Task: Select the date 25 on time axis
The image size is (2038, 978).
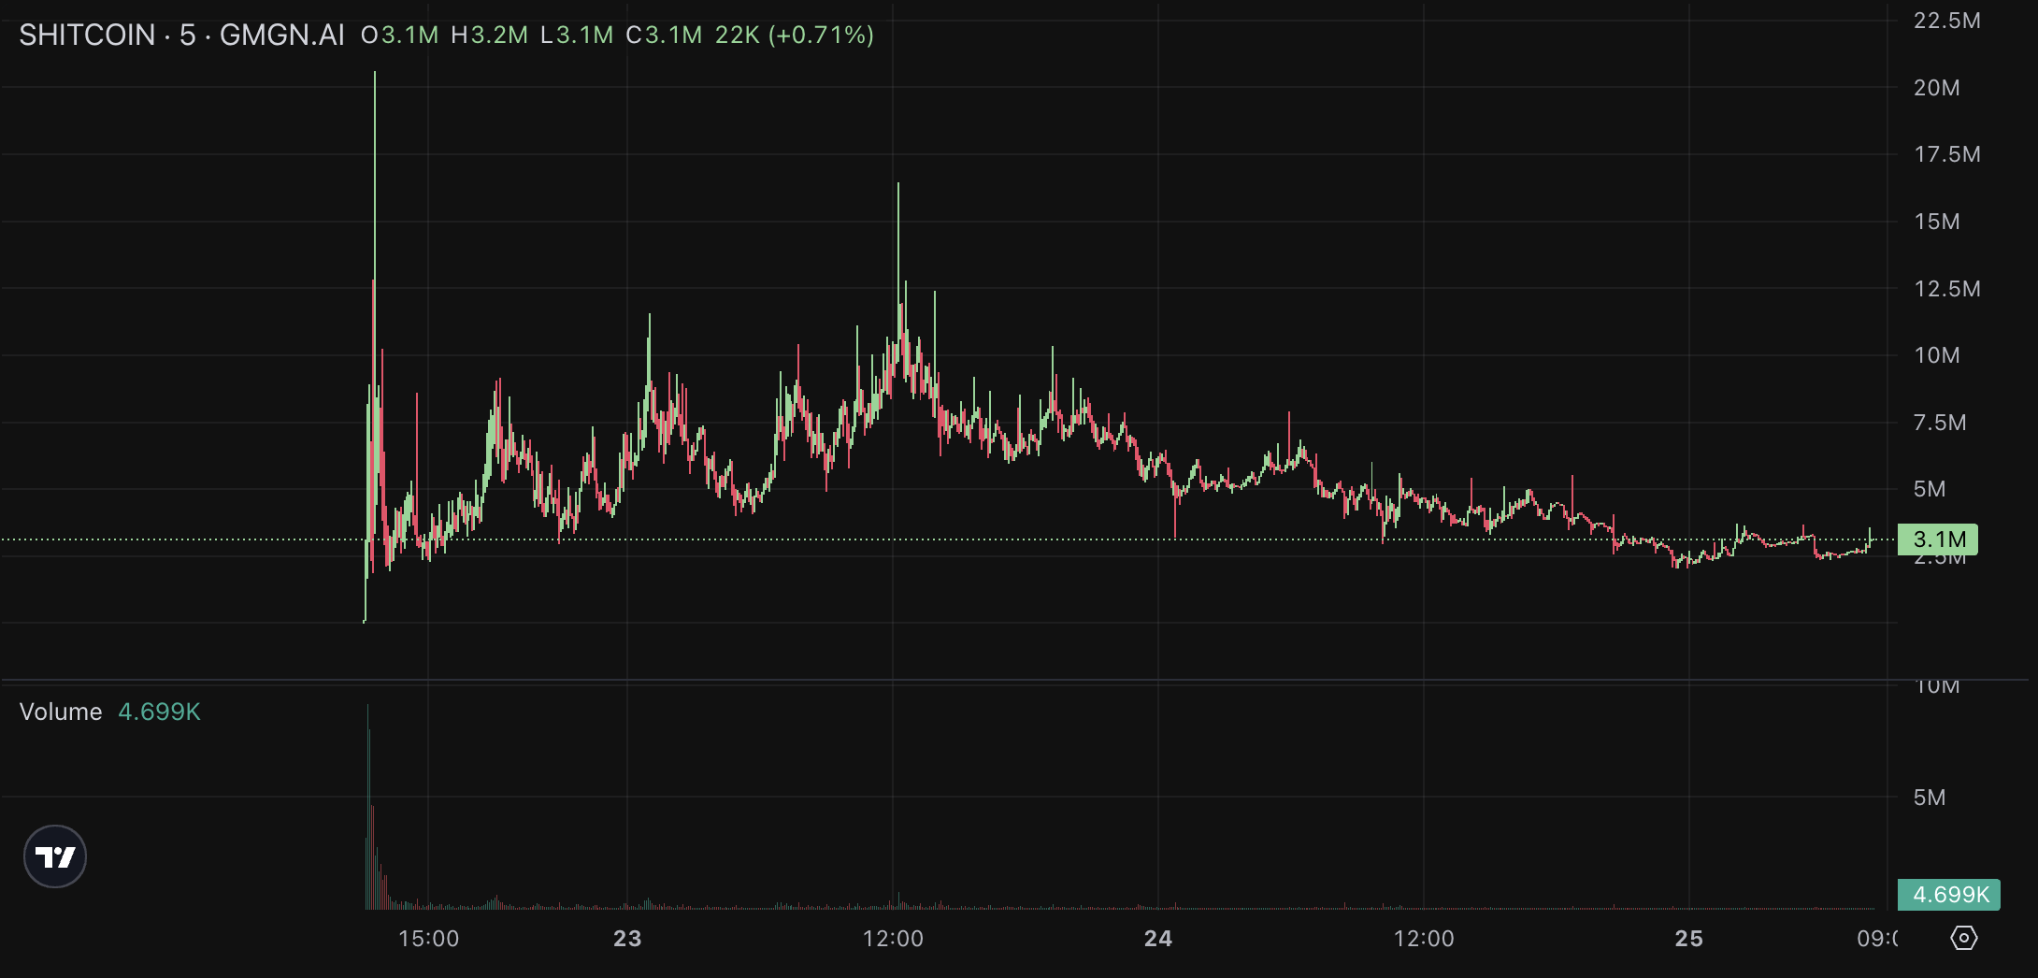Action: 1689,939
